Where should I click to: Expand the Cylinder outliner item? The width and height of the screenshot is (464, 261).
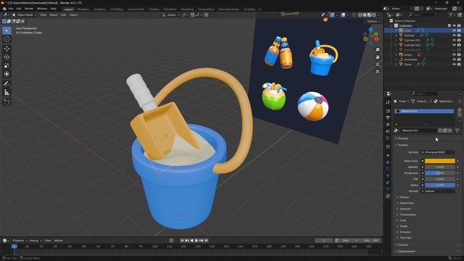(x=397, y=36)
